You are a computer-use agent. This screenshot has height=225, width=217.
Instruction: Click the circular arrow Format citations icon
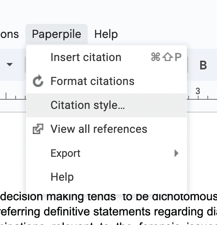point(38,81)
